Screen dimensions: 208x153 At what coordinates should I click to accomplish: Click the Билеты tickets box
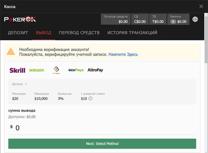[x=178, y=19]
